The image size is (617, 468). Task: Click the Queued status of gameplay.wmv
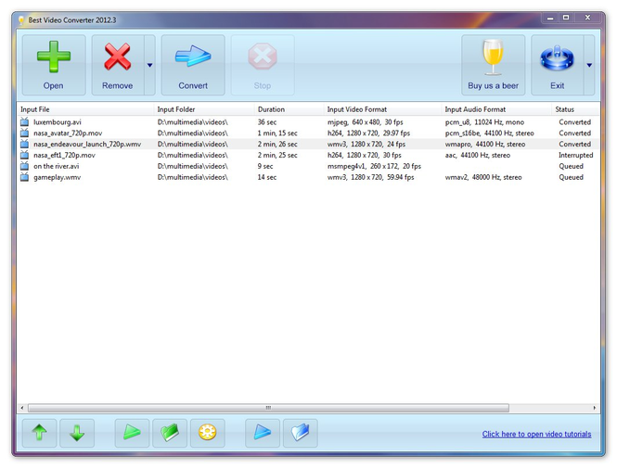point(571,177)
